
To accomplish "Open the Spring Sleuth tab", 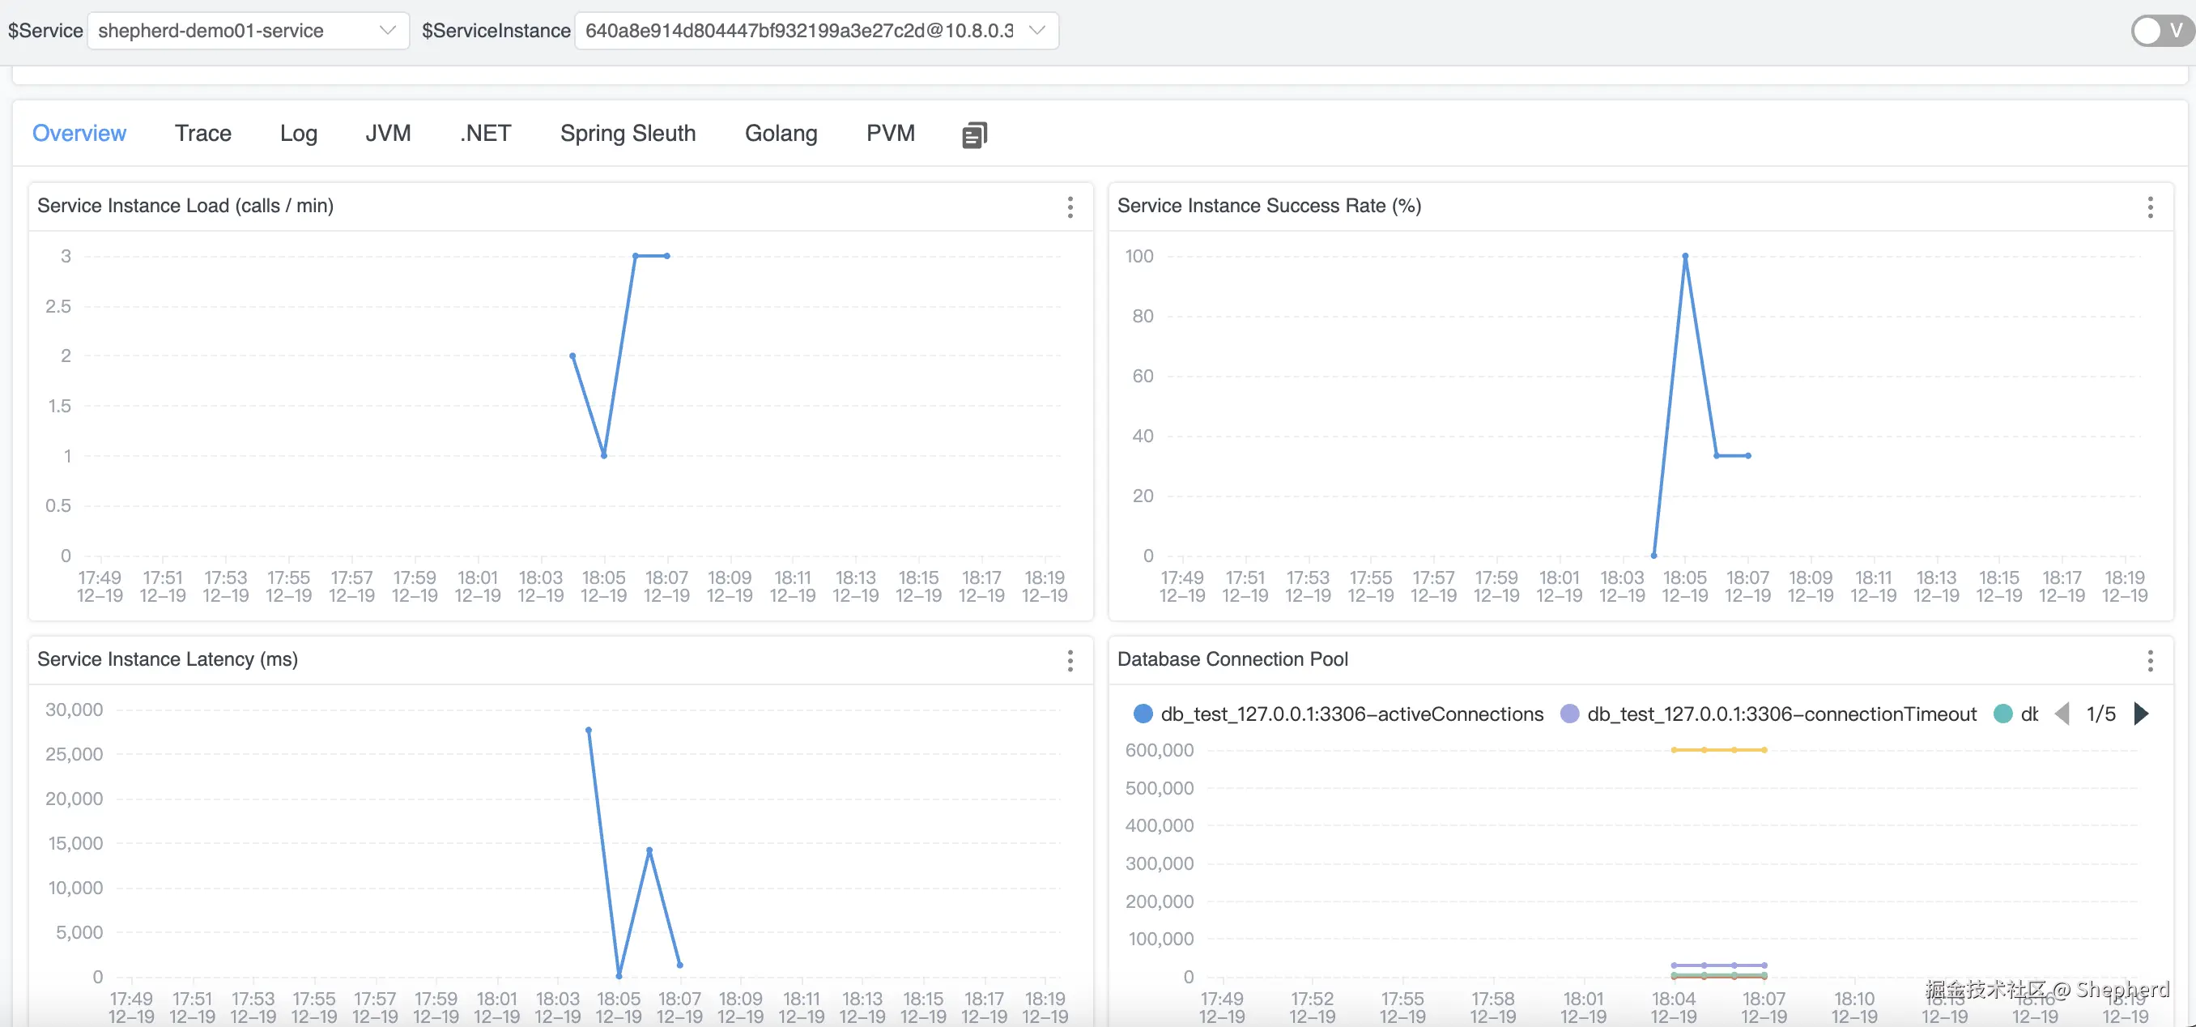I will click(628, 134).
